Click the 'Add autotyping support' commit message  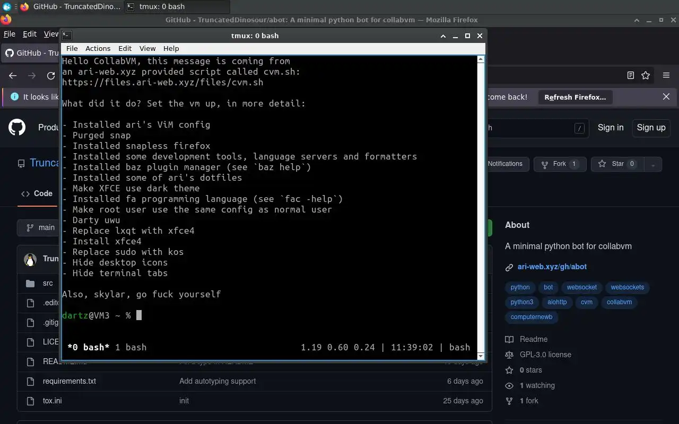coord(217,381)
